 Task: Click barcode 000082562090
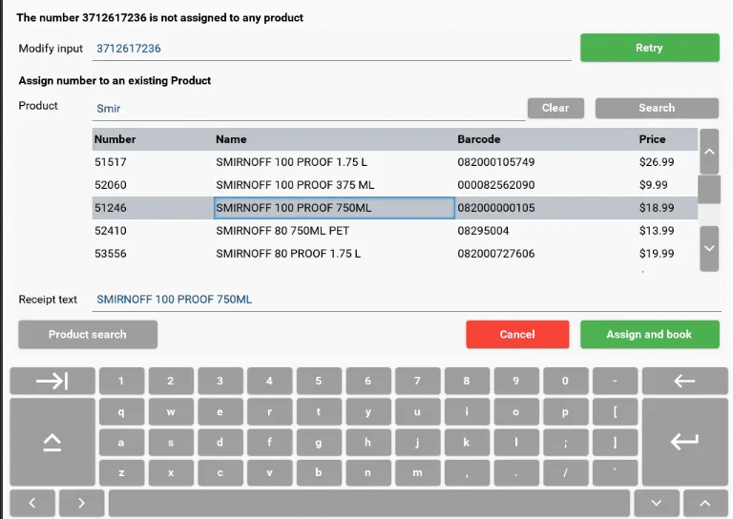[496, 185]
